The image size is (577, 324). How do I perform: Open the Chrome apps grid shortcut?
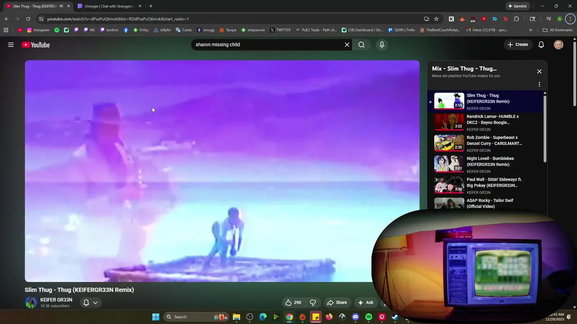coord(6,30)
